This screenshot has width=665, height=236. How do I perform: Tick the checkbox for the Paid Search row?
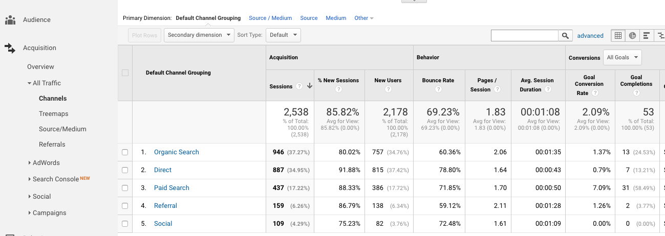pos(125,188)
